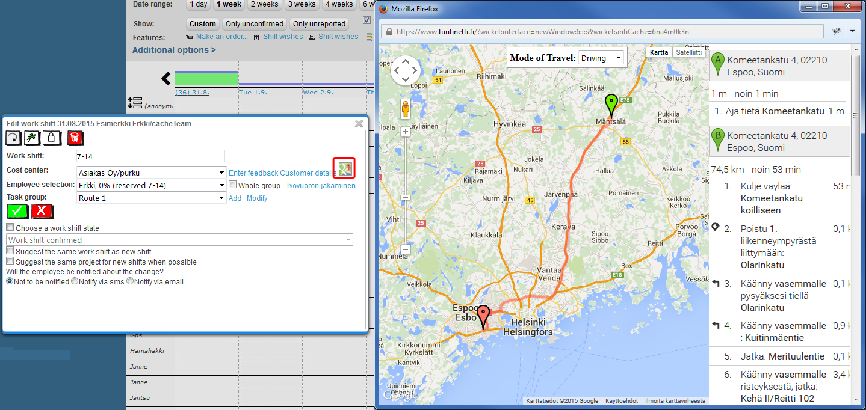This screenshot has height=410, width=866.
Task: Click the palm tree absence icon
Action: [x=32, y=138]
